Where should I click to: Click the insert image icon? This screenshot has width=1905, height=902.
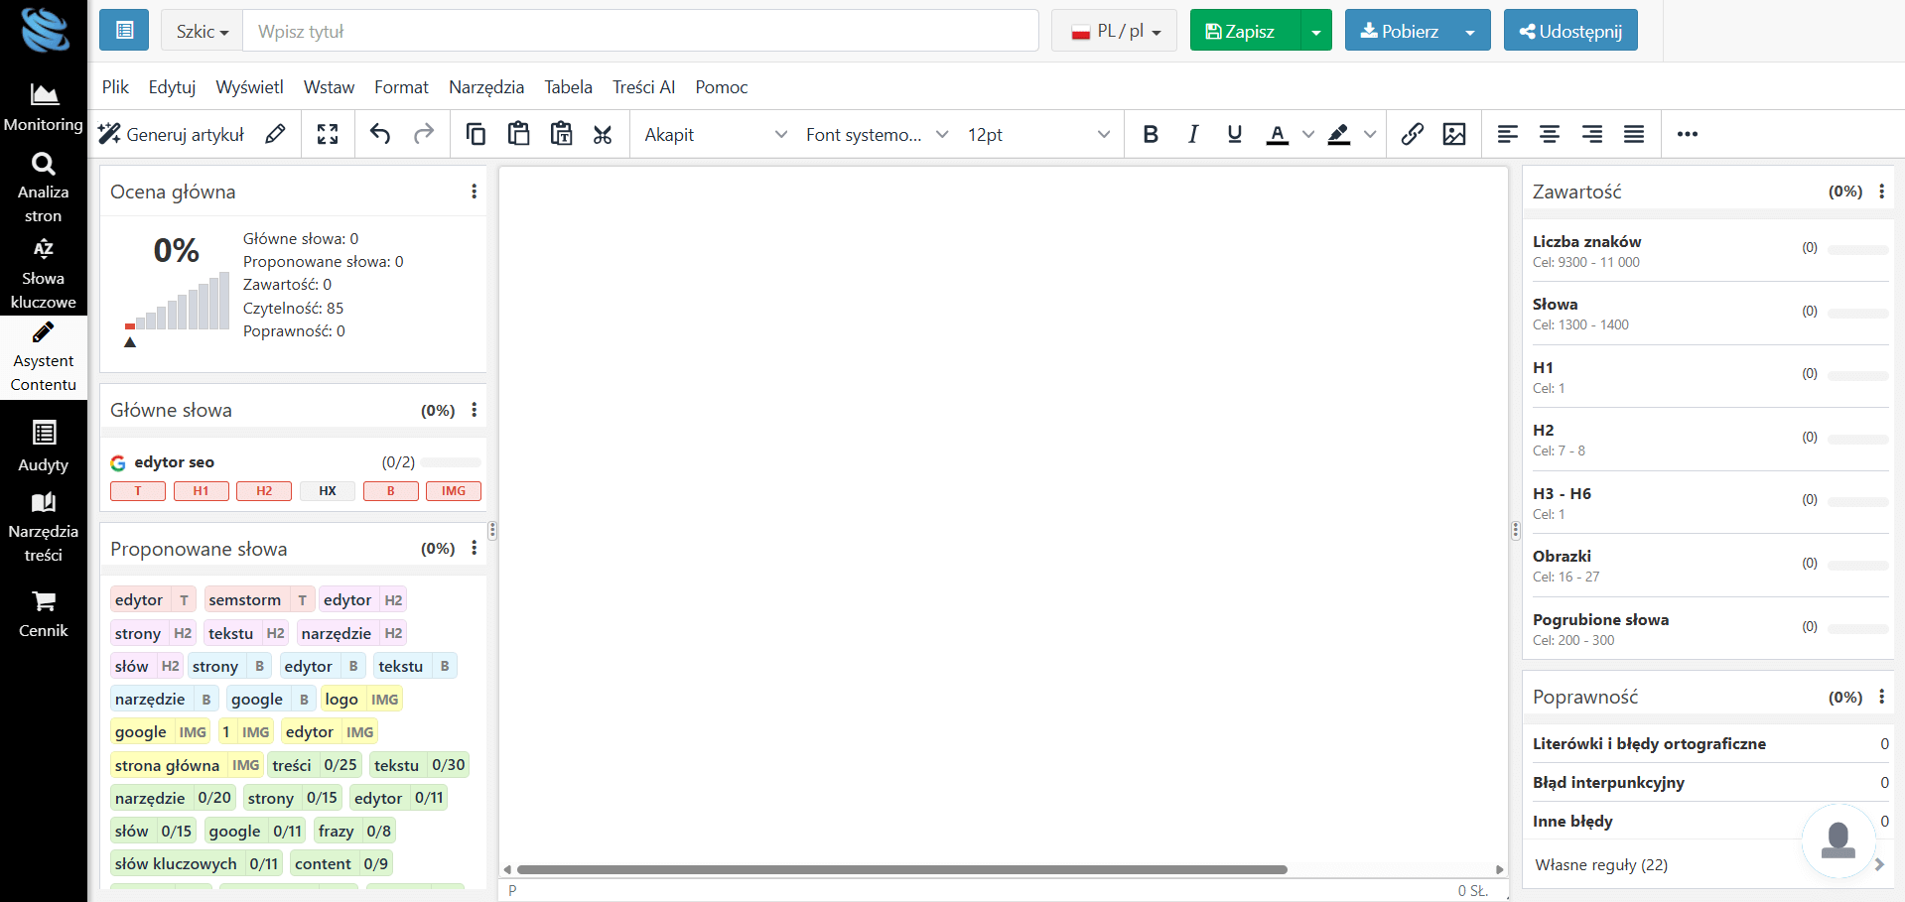click(x=1454, y=134)
